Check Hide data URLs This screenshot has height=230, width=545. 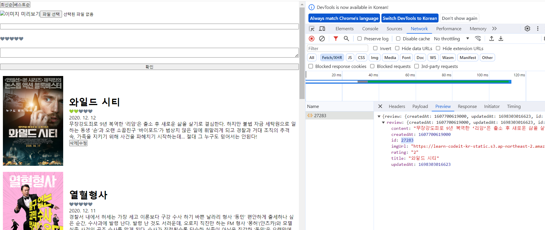(397, 48)
